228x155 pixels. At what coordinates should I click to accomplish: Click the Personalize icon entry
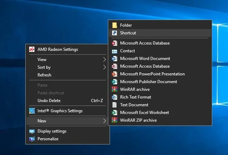click(x=32, y=139)
